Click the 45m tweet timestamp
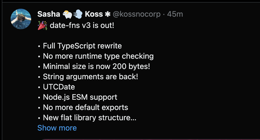 pyautogui.click(x=175, y=14)
